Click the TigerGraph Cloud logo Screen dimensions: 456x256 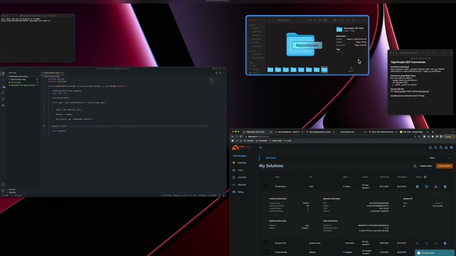tap(242, 148)
